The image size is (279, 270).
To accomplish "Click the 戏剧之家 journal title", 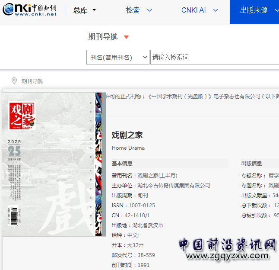I will pyautogui.click(x=127, y=135).
